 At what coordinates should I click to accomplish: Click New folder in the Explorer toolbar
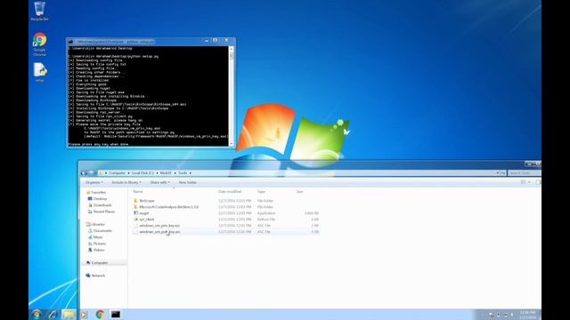click(188, 182)
